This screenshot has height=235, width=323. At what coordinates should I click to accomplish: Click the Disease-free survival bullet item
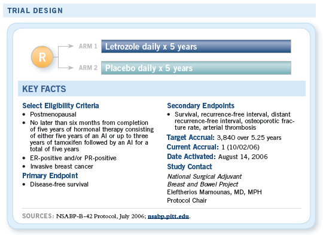tap(59, 184)
